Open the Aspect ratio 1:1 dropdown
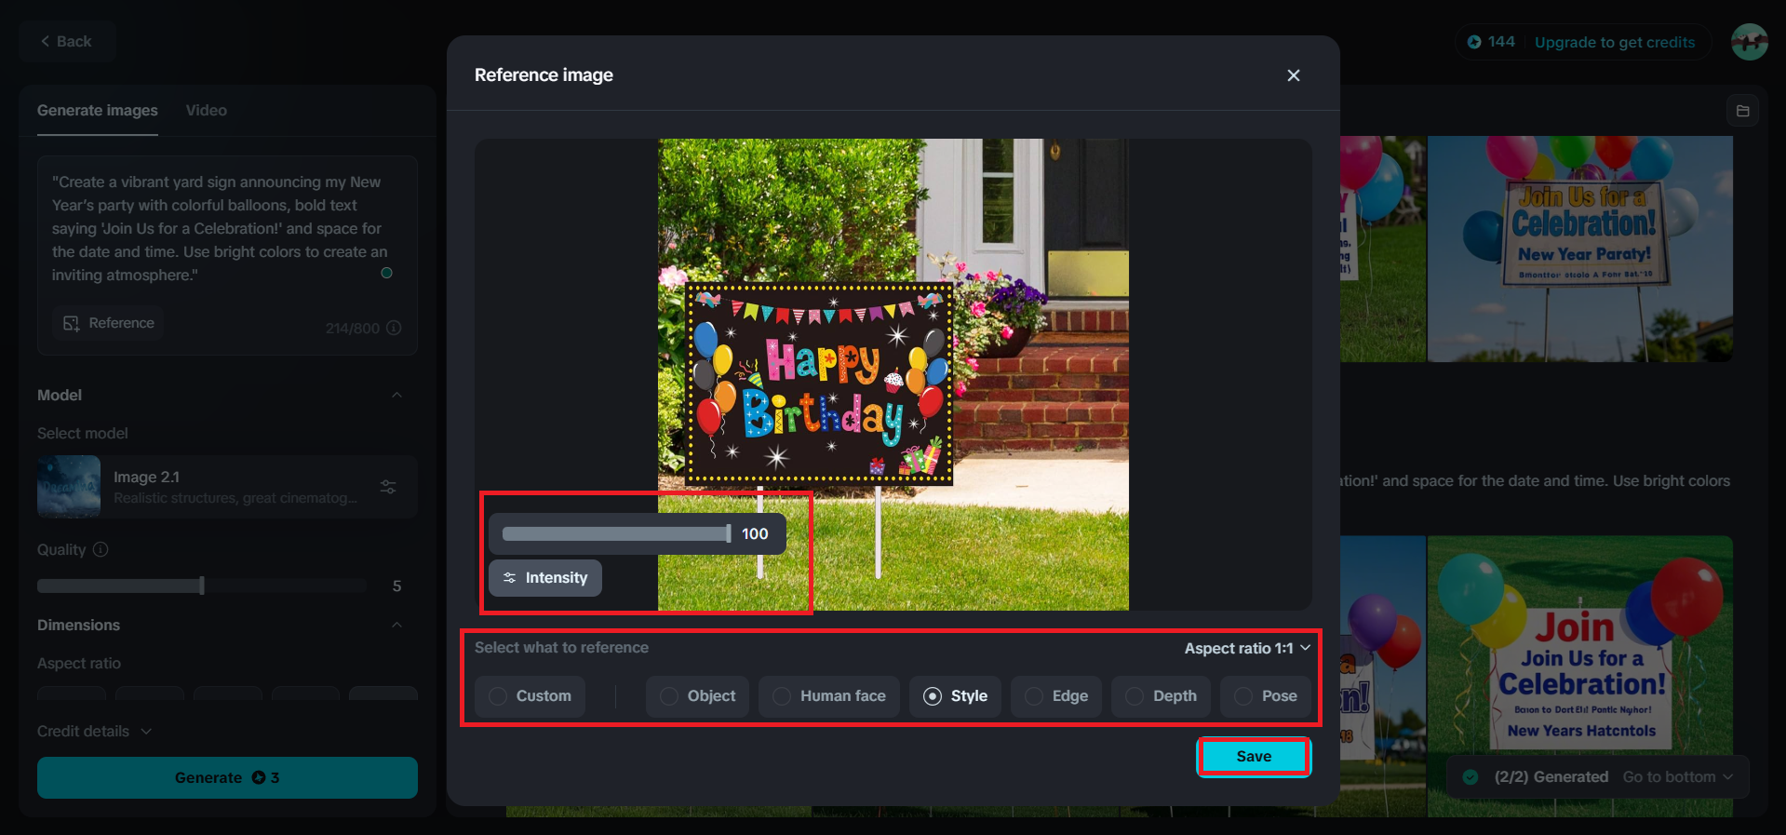Image resolution: width=1786 pixels, height=835 pixels. (x=1247, y=648)
